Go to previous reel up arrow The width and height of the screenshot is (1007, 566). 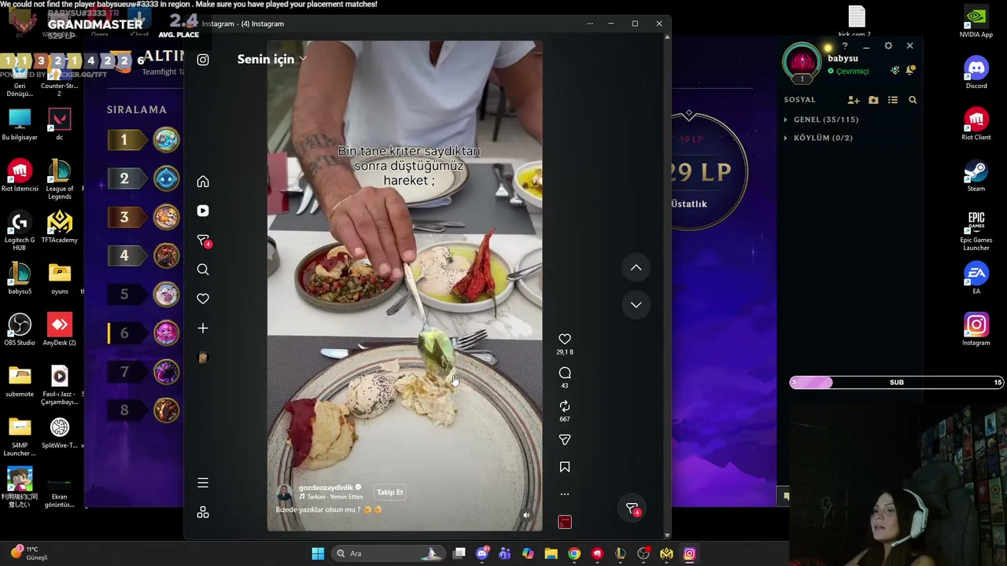(x=636, y=268)
